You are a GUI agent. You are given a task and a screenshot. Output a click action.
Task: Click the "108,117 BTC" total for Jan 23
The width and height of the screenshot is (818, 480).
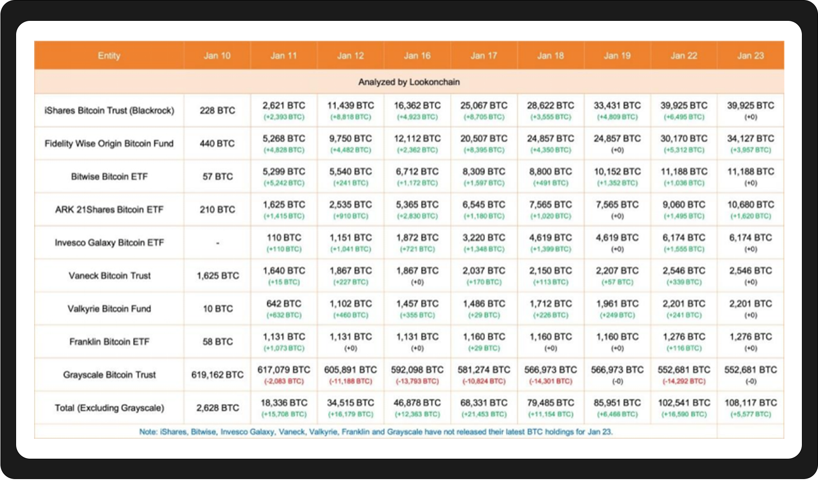(x=751, y=403)
